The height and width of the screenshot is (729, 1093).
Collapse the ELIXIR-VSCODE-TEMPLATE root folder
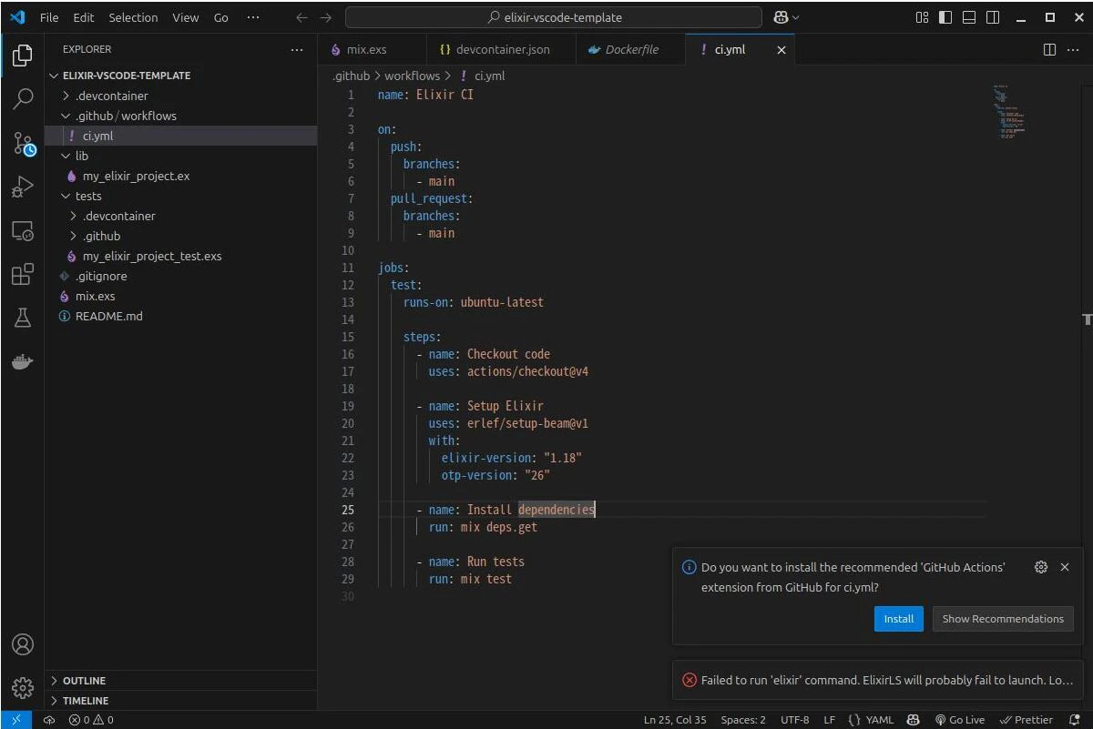(x=54, y=76)
